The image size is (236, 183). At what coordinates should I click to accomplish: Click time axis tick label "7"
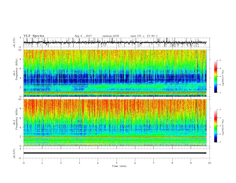(x=154, y=163)
